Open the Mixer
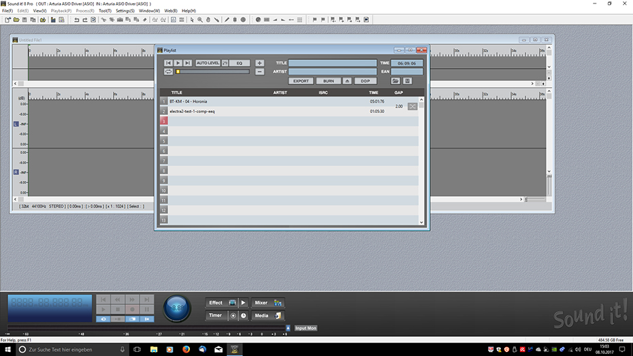633x356 pixels. tap(267, 303)
